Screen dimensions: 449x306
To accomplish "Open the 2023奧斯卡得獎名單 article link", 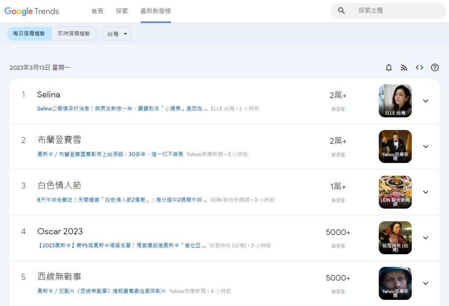I will (x=122, y=246).
